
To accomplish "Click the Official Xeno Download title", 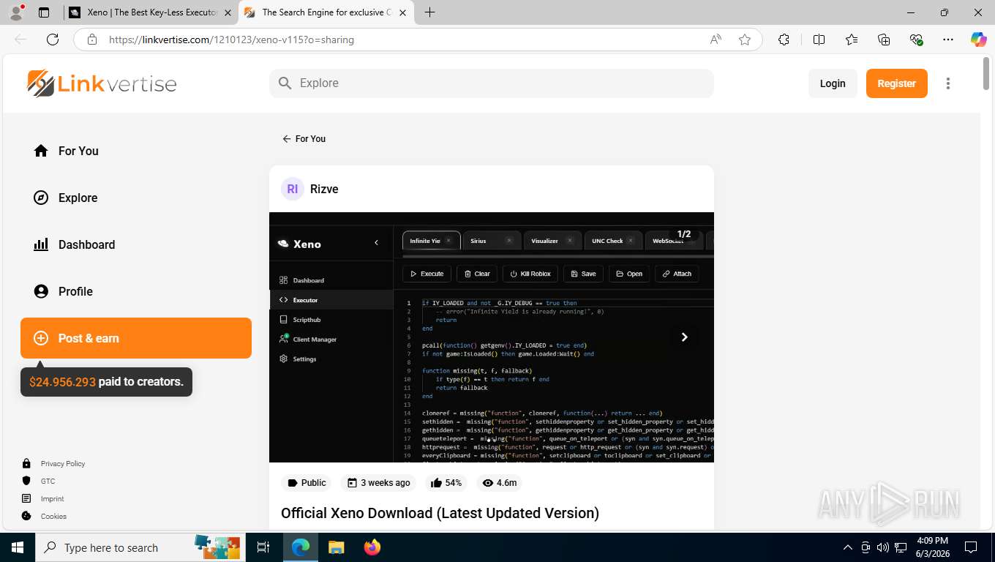I will 440,513.
